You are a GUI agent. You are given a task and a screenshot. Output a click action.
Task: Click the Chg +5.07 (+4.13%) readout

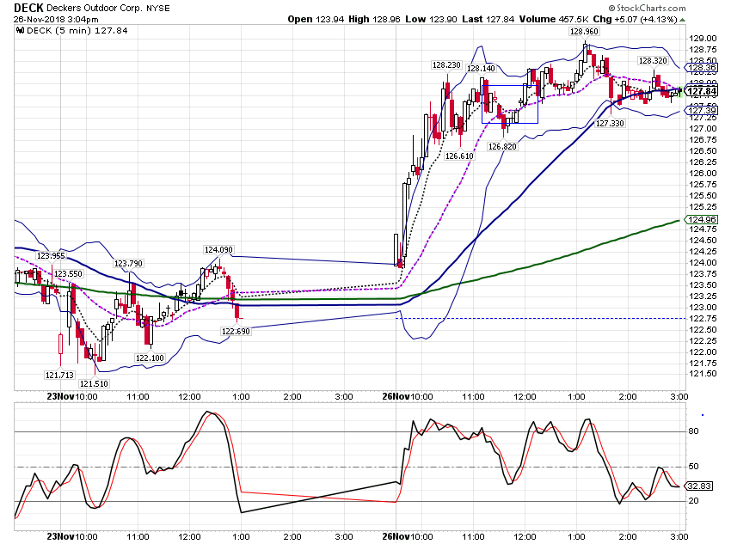click(635, 19)
